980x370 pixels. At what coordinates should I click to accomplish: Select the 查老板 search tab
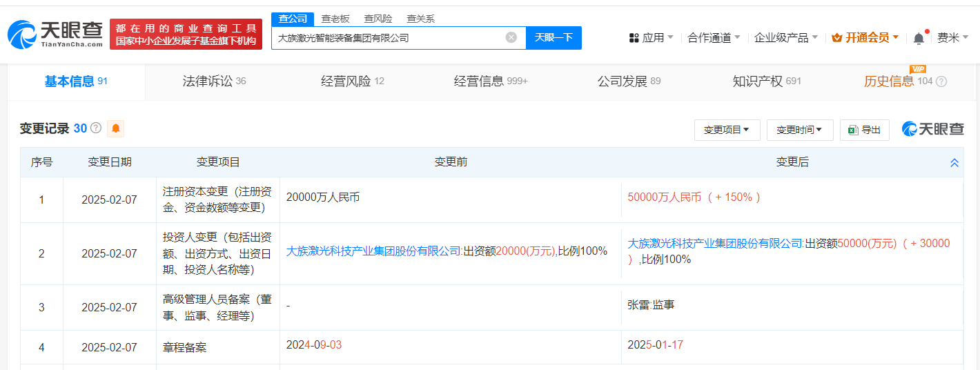point(335,19)
